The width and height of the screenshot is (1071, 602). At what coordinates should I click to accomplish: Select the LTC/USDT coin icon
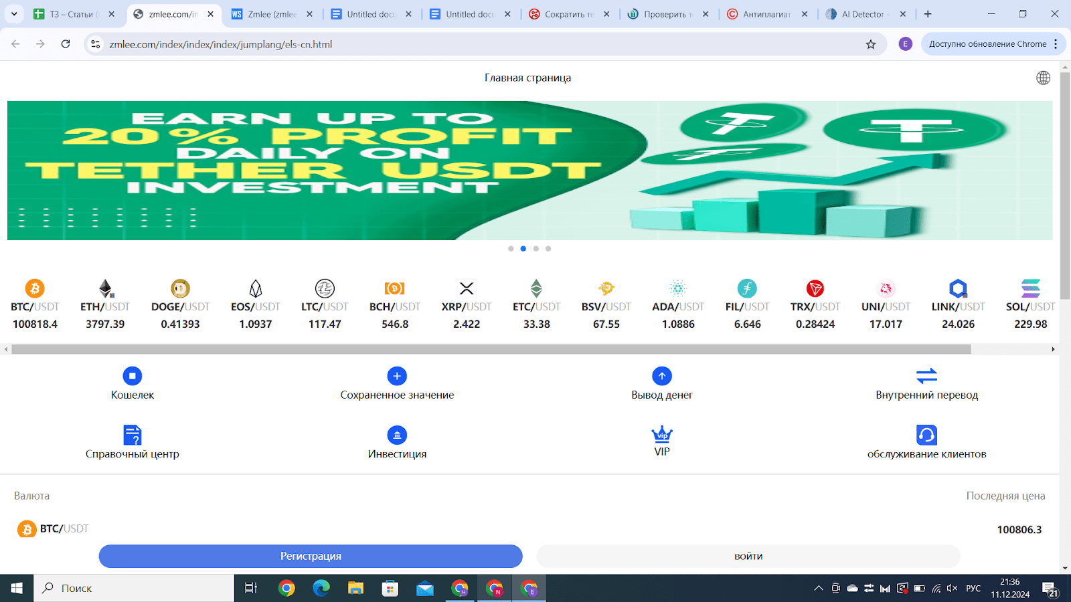pos(325,288)
